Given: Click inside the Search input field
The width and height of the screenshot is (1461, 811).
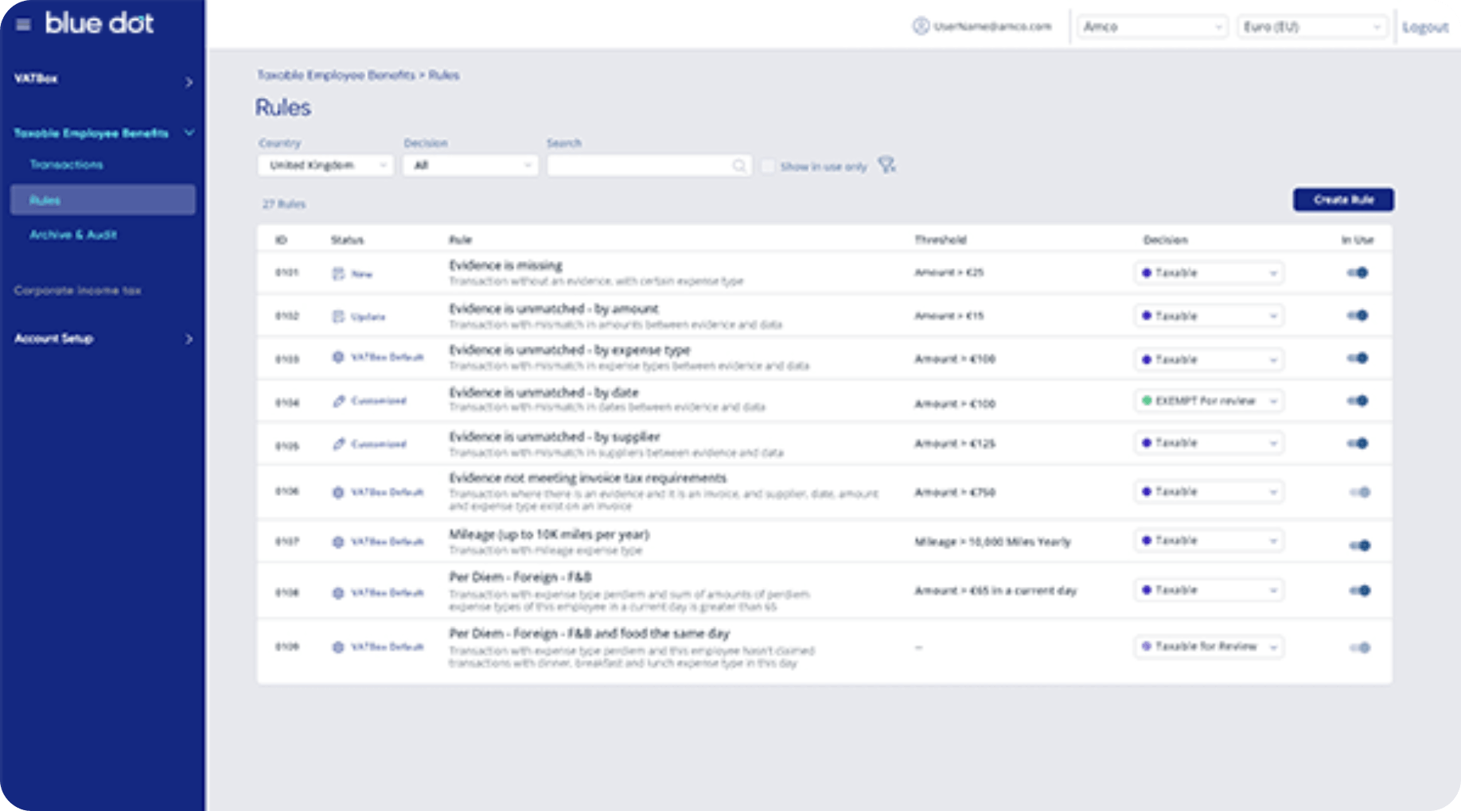Looking at the screenshot, I should point(637,165).
